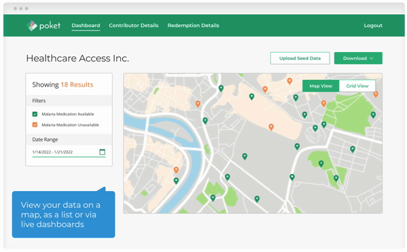Click the Logout link
Image resolution: width=407 pixels, height=252 pixels.
pos(373,26)
